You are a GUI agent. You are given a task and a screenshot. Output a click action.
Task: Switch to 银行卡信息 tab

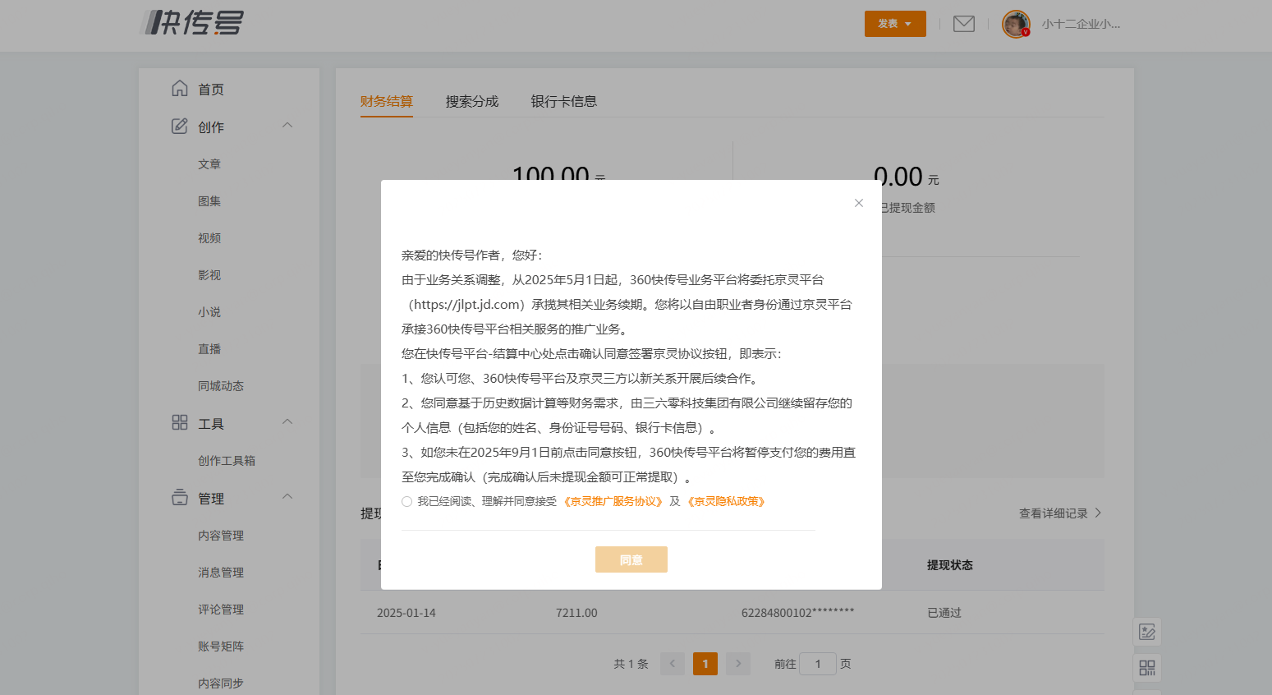point(564,101)
